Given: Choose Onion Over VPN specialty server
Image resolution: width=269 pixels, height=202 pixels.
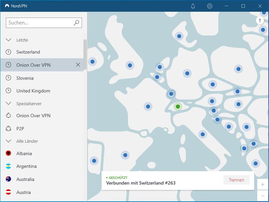Looking at the screenshot, I should click(42, 116).
